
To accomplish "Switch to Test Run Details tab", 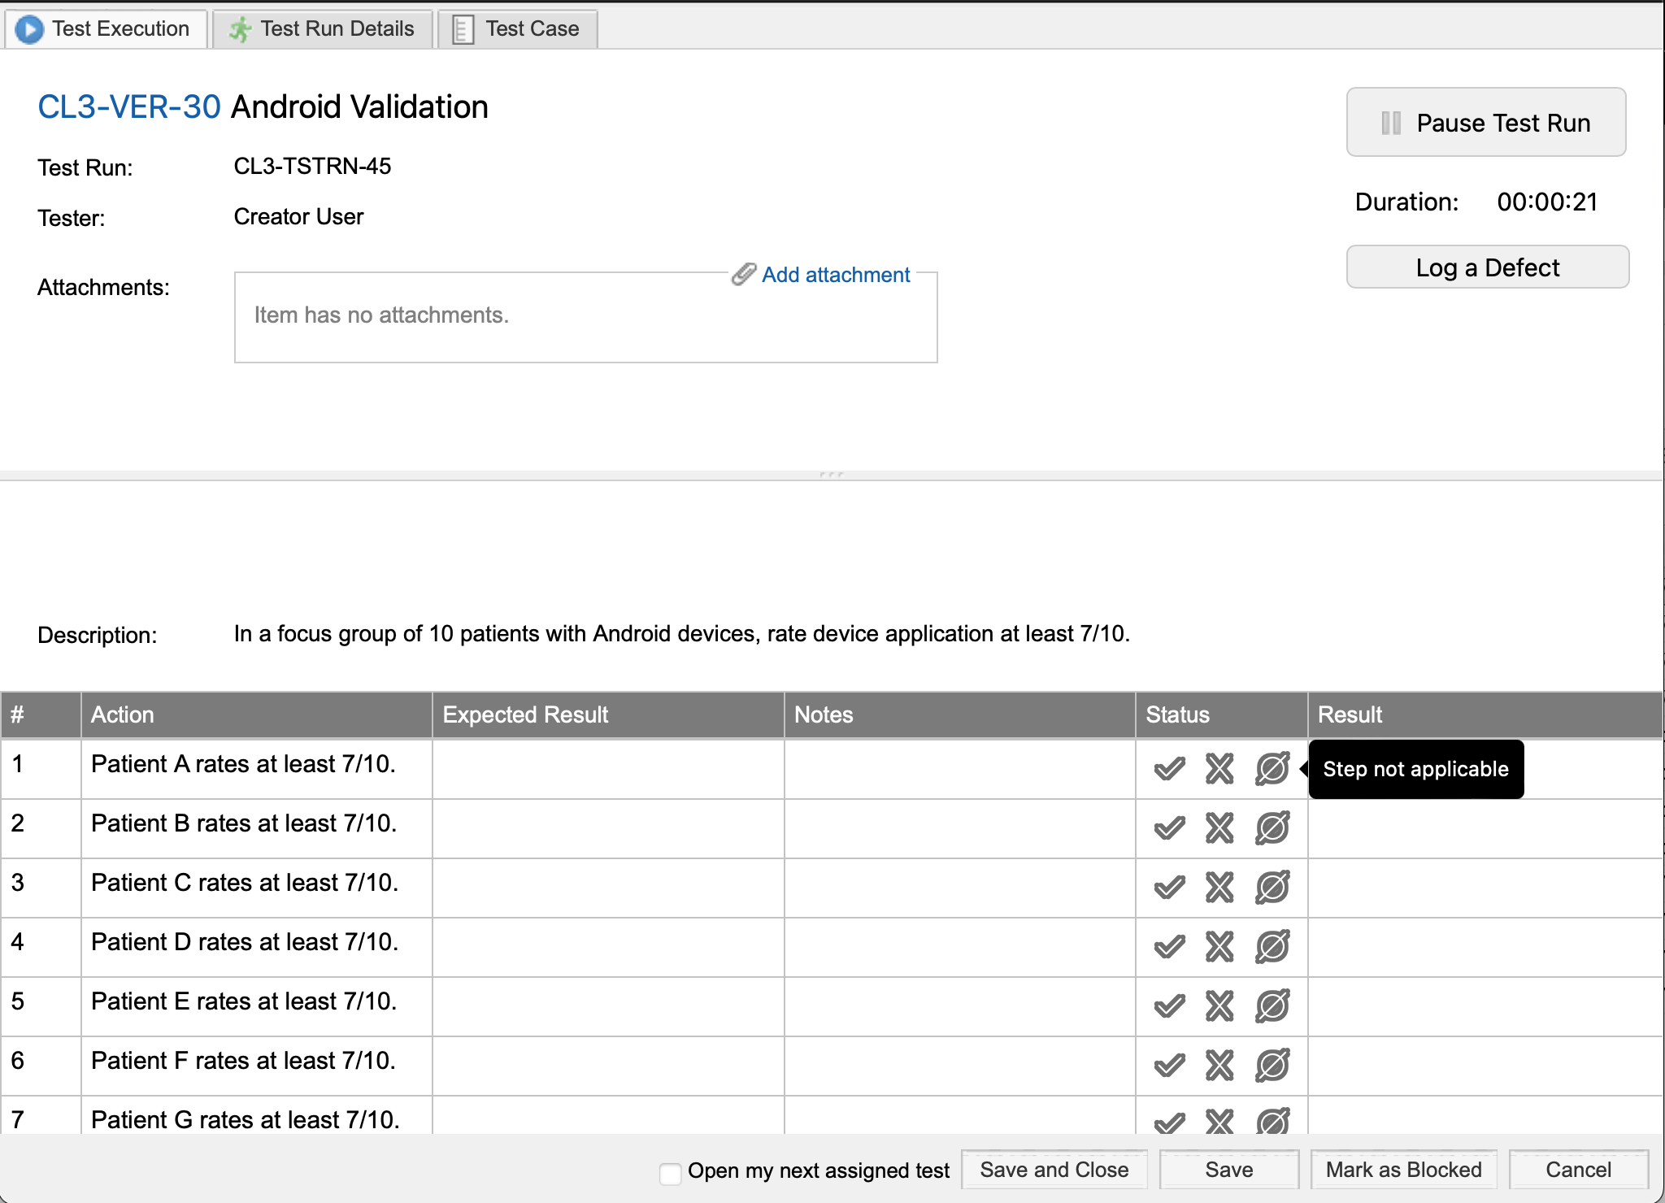I will tap(323, 29).
